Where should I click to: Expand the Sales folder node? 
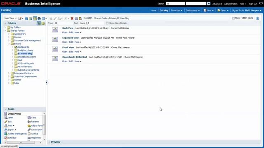[9, 83]
